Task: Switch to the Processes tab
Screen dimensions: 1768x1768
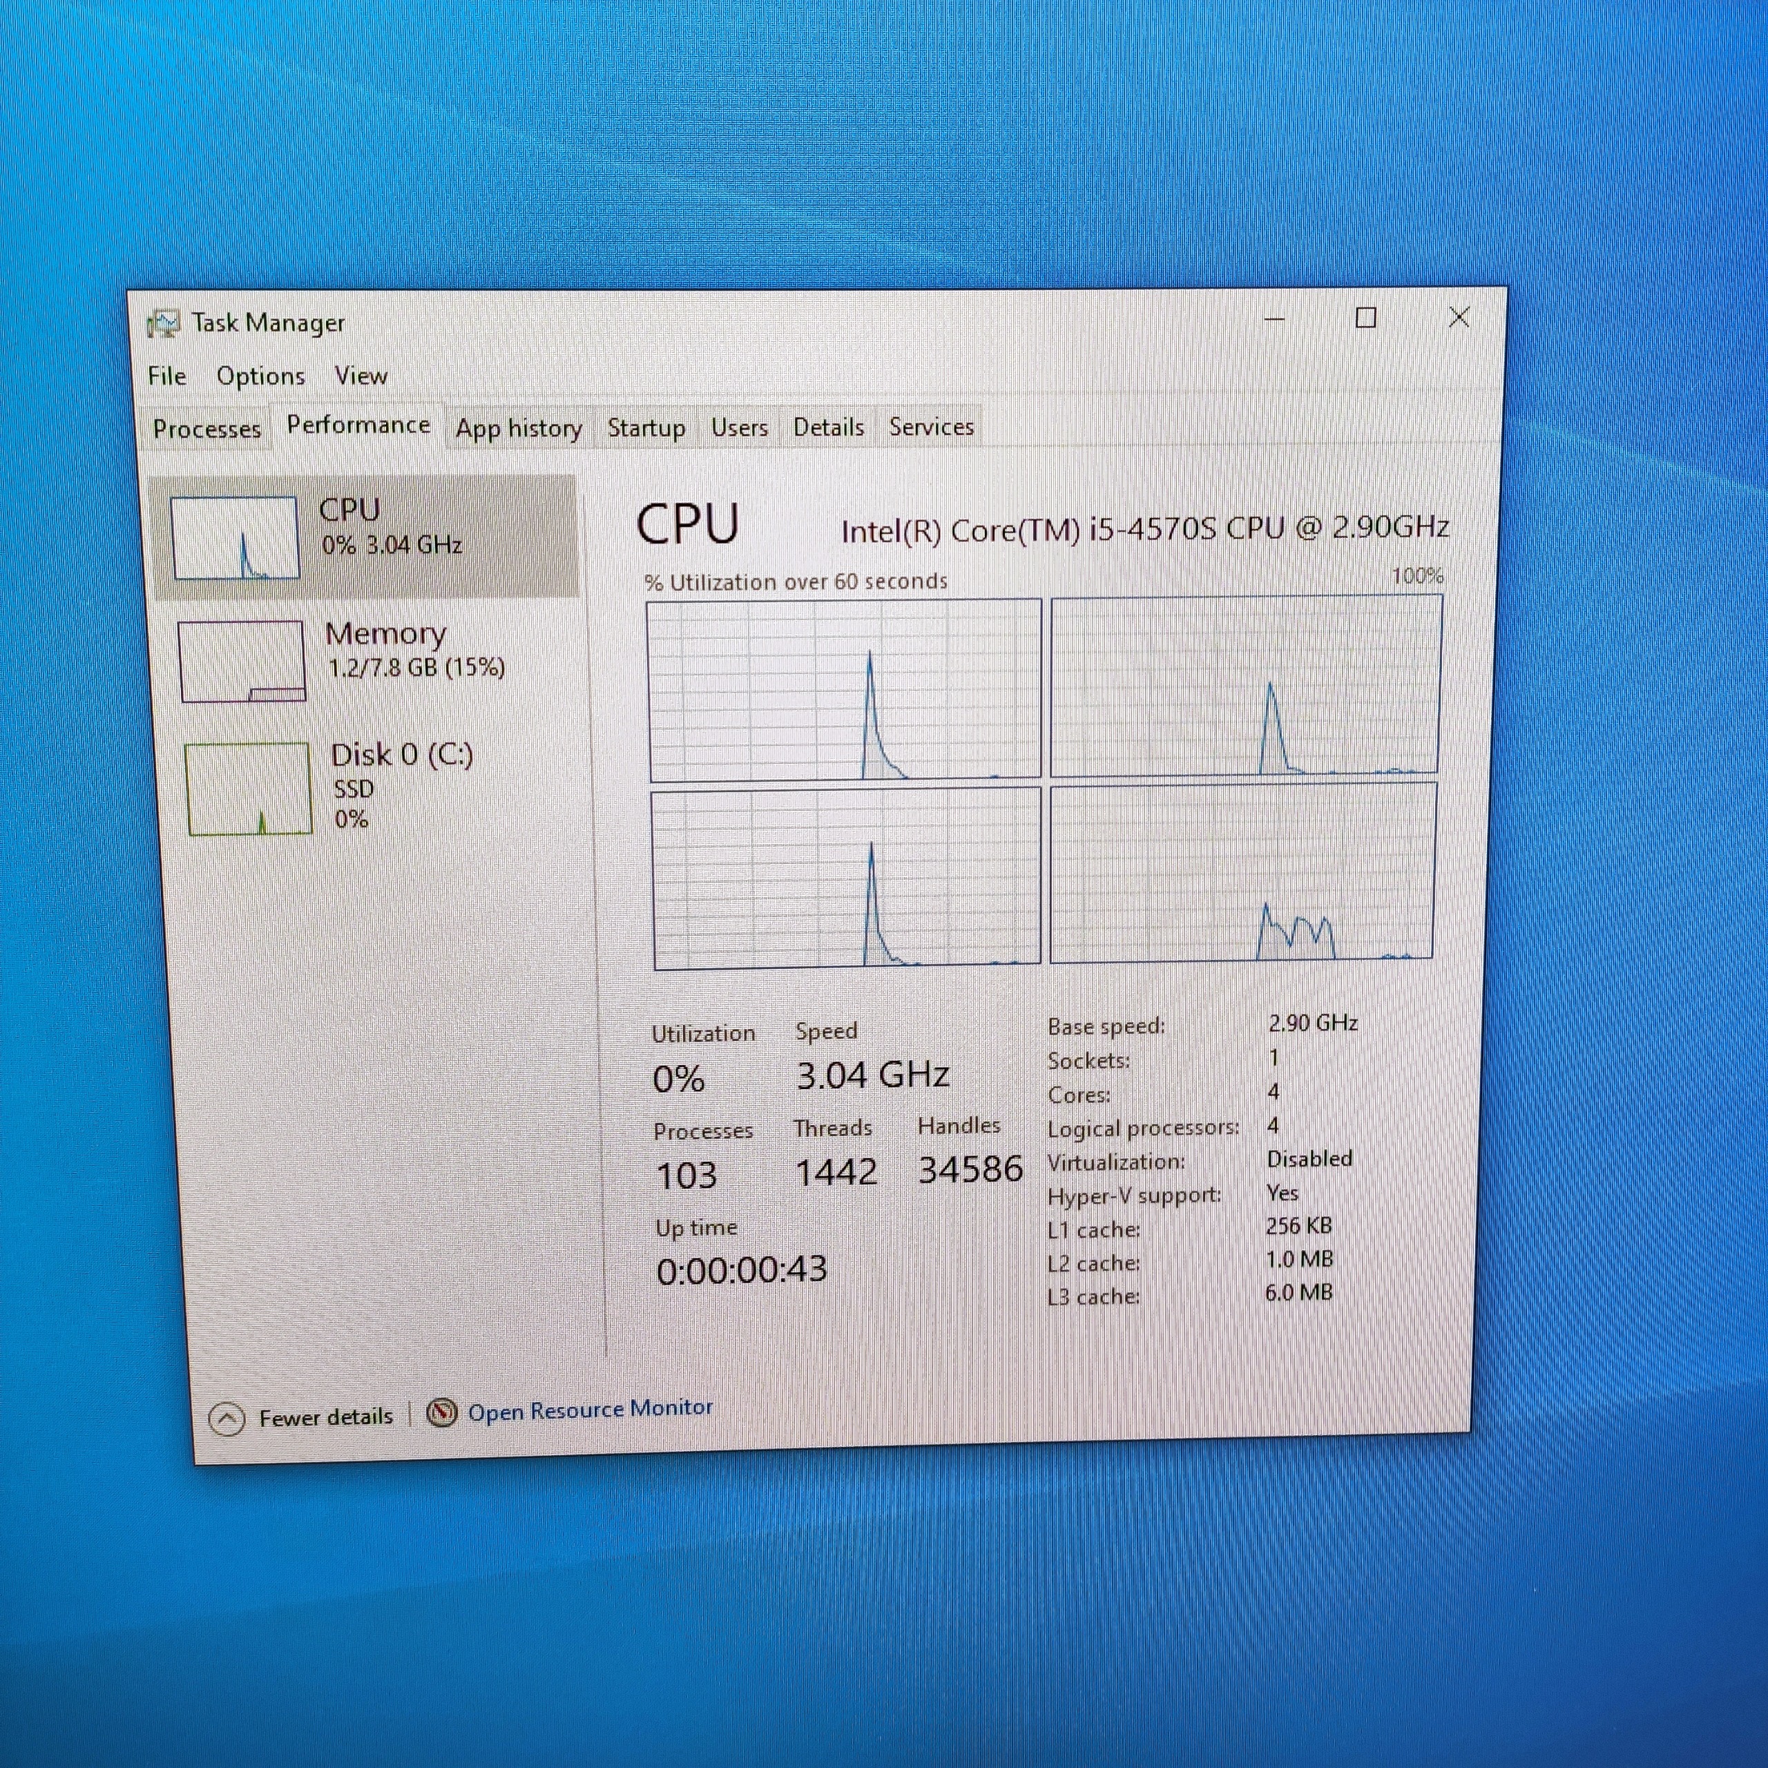Action: click(x=206, y=428)
